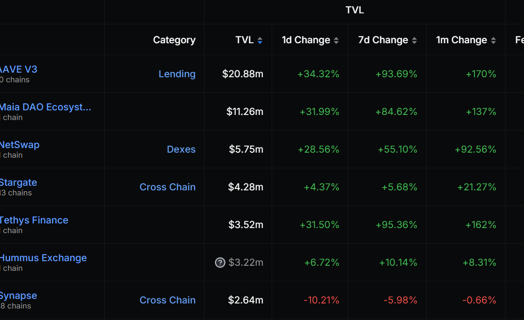Select Dexes category in NetSwap row

181,149
